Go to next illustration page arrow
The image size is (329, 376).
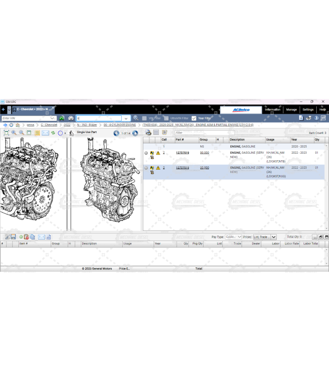point(135,133)
